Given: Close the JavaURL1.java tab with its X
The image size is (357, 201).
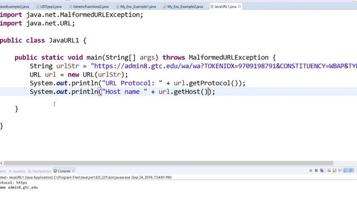Looking at the screenshot, I should tap(239, 7).
